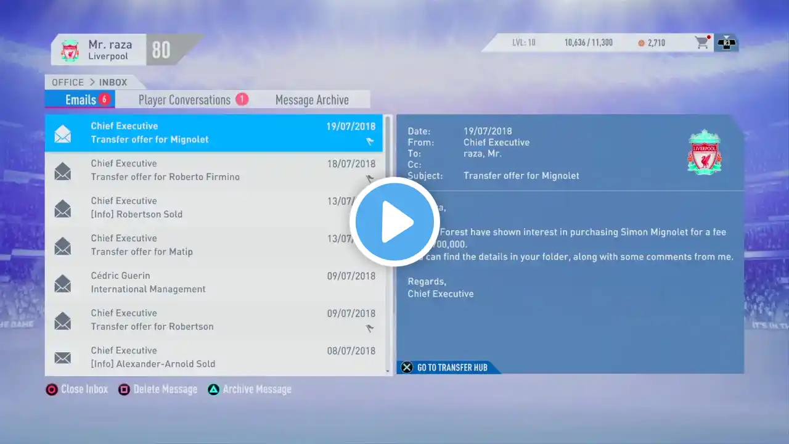
Task: Click the Liverpool crest in the email panel
Action: pos(705,152)
